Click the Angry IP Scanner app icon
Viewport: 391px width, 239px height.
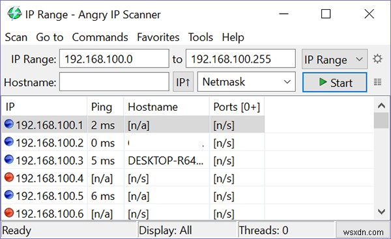14,14
